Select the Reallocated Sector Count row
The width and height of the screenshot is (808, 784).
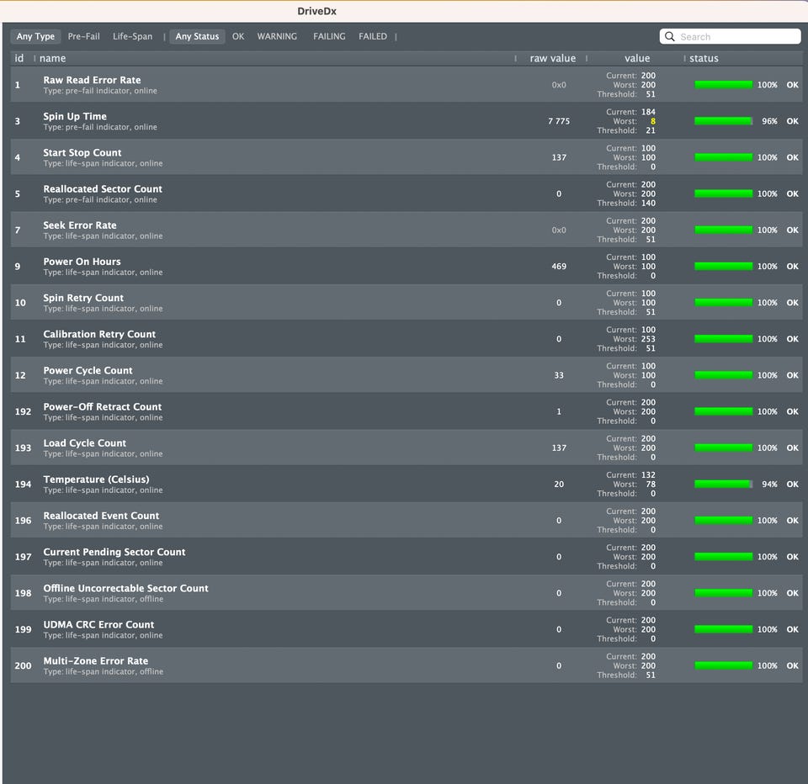tap(406, 193)
